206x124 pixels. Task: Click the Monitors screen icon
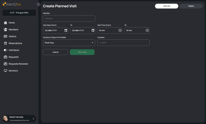point(5,71)
